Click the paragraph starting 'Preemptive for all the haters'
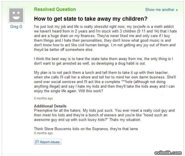Screen dimensions: 185x156 (104, 115)
